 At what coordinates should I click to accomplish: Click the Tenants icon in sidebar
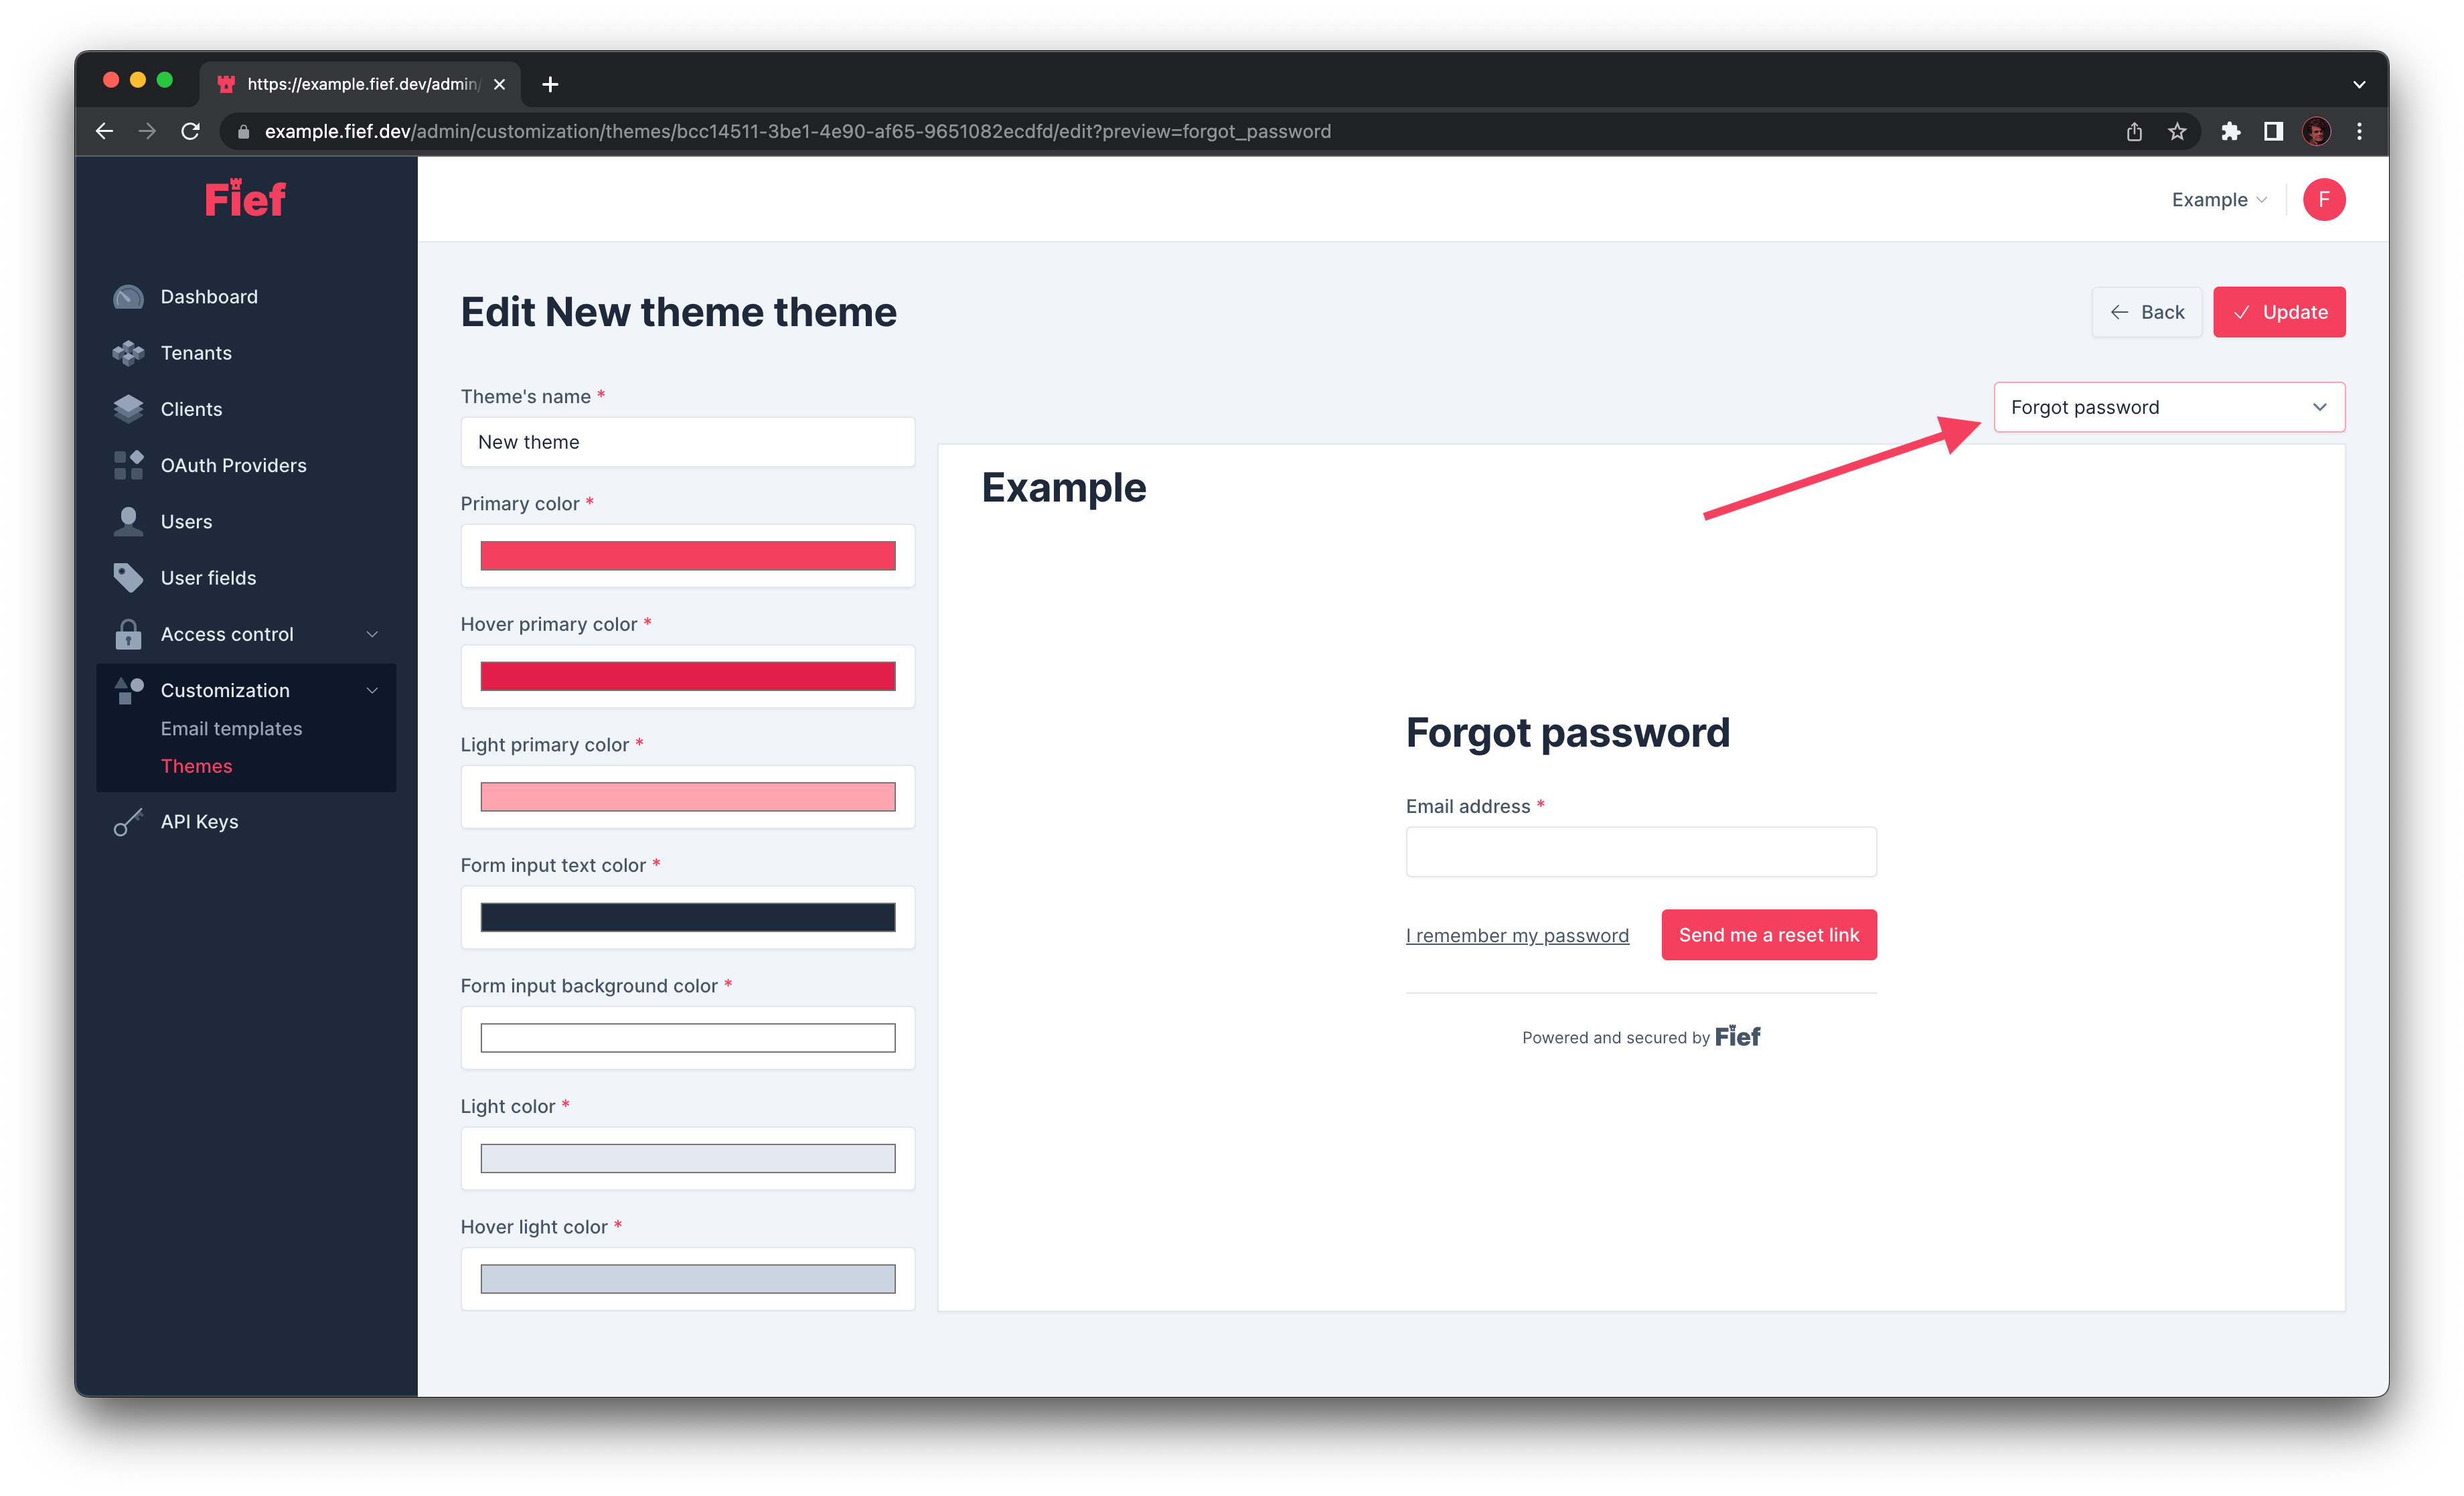pos(132,352)
